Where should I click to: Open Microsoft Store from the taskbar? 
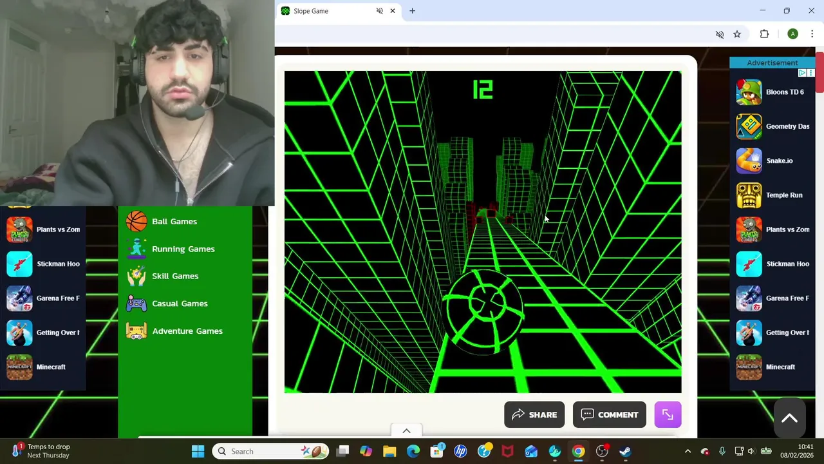click(x=437, y=451)
